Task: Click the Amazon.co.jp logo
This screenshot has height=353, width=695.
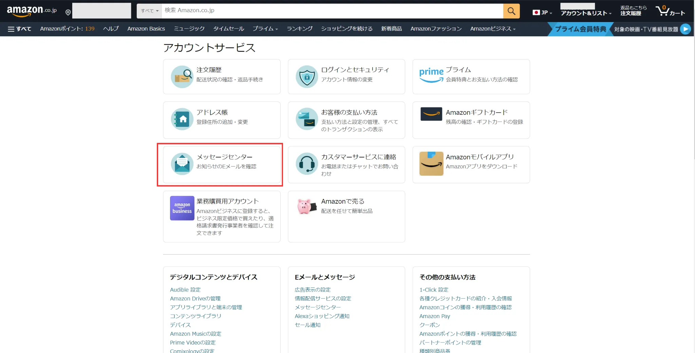Action: pyautogui.click(x=32, y=11)
